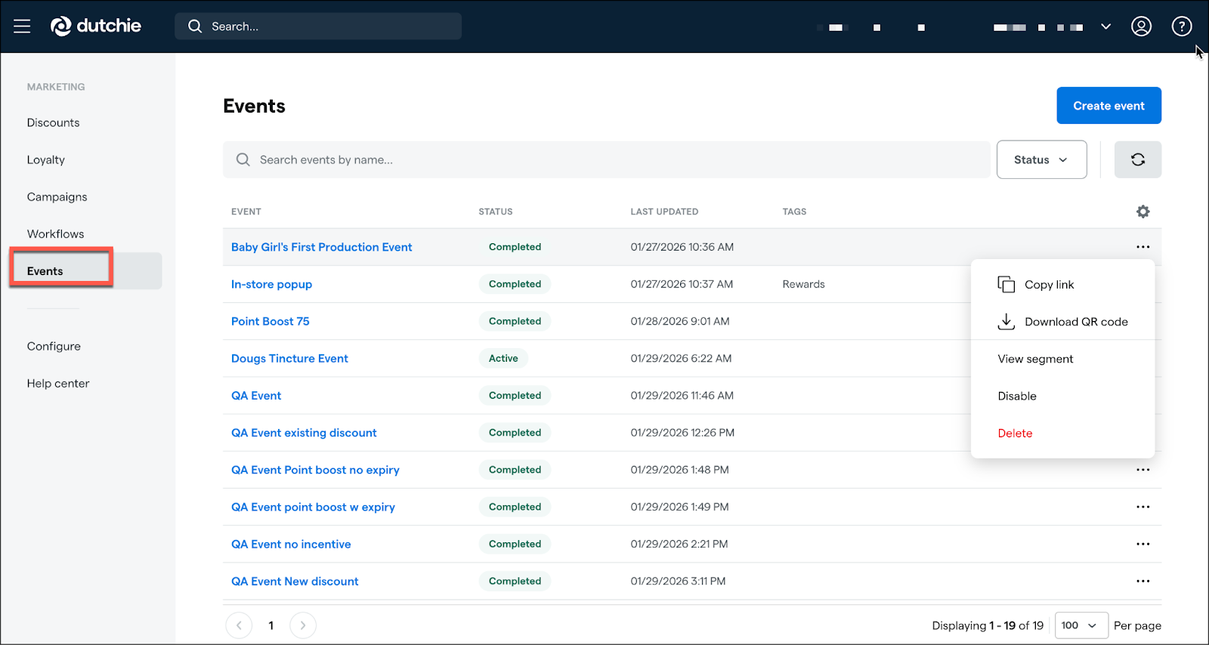Click page number 1 in pagination
1209x645 pixels.
click(271, 625)
